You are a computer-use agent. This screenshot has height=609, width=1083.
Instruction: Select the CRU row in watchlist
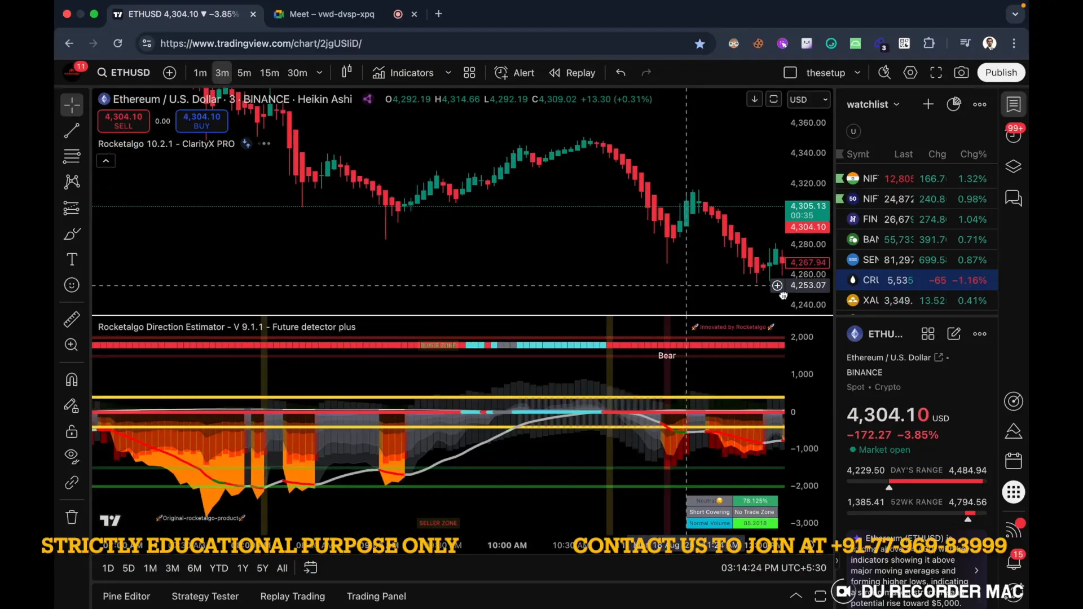point(917,280)
